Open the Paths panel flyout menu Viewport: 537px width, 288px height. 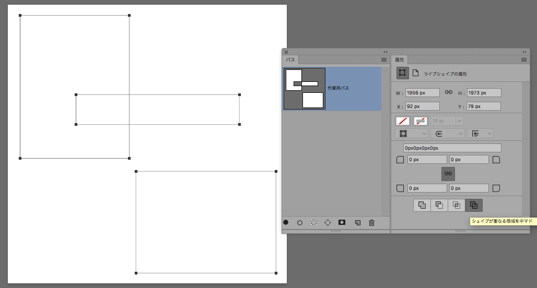click(384, 59)
